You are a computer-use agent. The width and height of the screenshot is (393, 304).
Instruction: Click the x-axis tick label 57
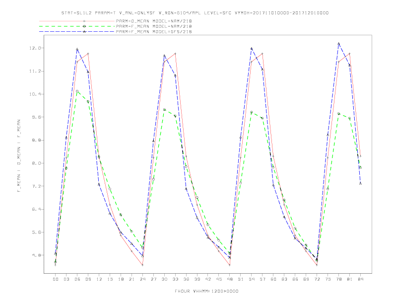(262, 279)
